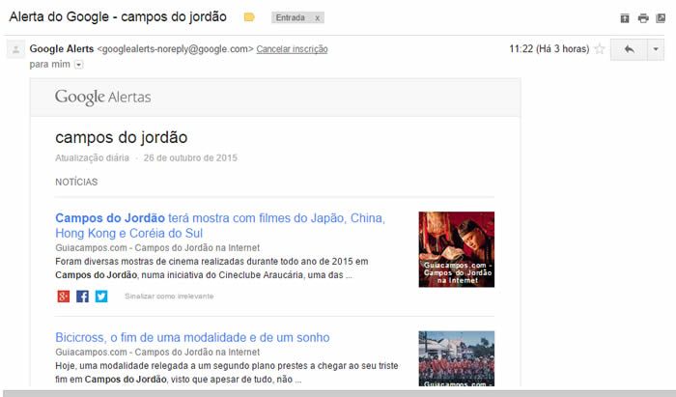Viewport: 676px width, 397px height.
Task: Share first article on Google Plus
Action: (x=64, y=296)
